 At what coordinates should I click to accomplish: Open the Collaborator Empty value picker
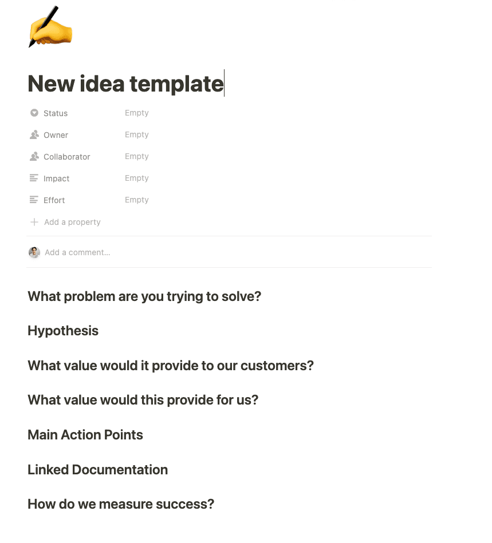pyautogui.click(x=137, y=156)
